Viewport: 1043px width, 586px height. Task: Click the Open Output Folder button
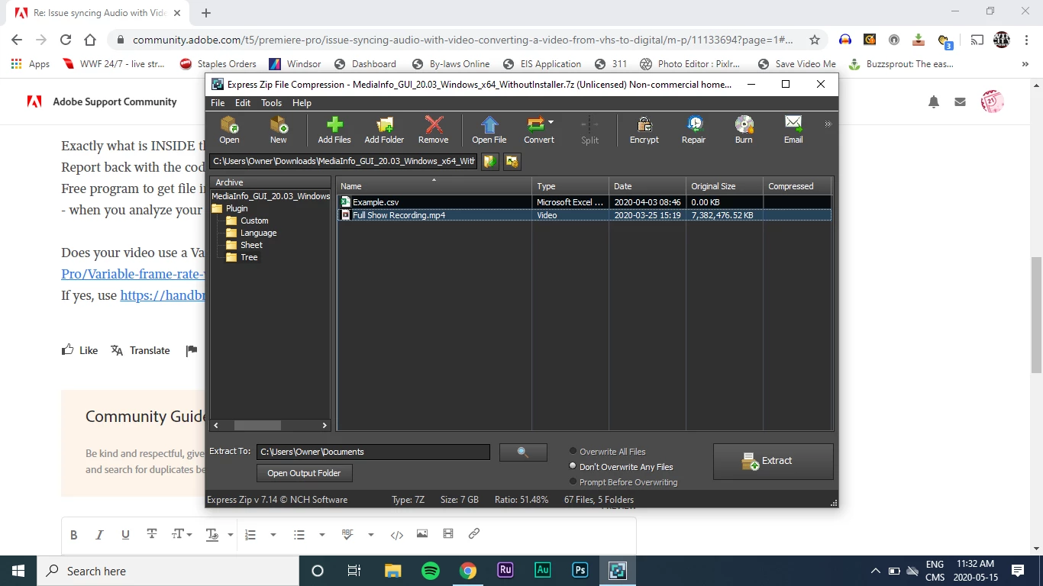tap(304, 473)
